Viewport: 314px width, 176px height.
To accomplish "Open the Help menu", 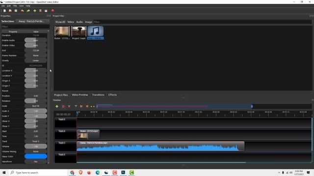I will pos(28,6).
